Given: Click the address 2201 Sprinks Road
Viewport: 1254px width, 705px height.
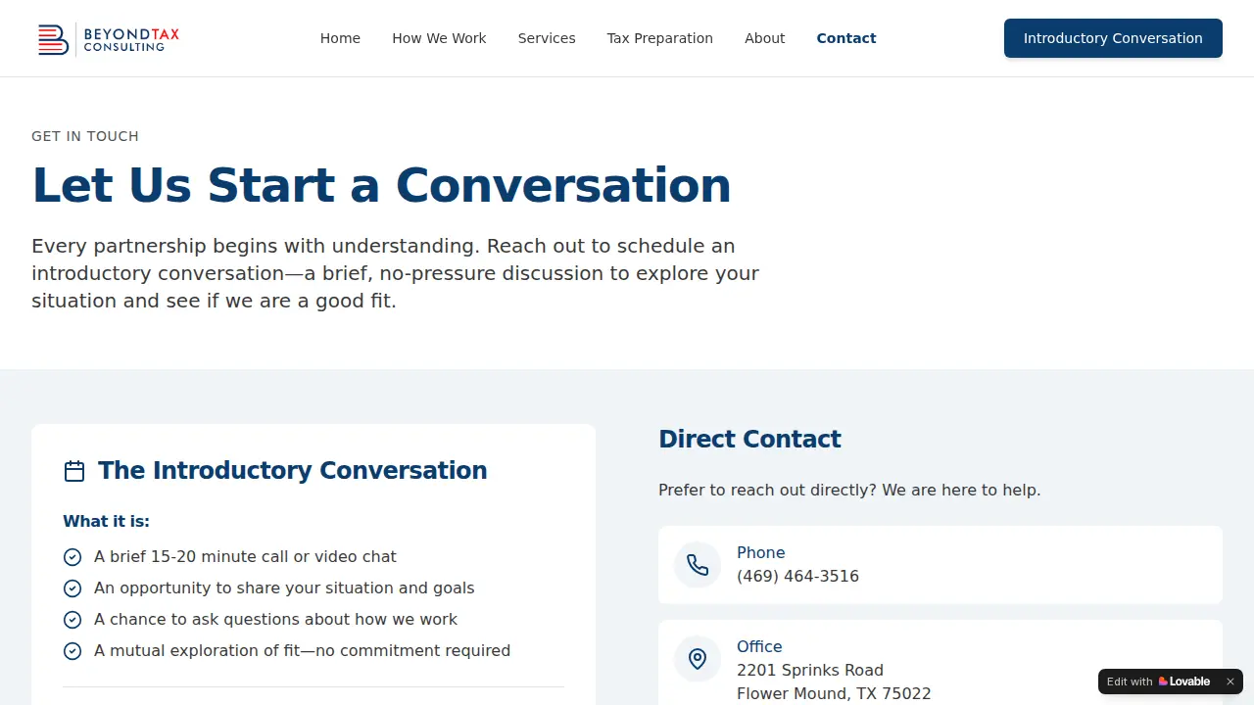Looking at the screenshot, I should pyautogui.click(x=810, y=671).
